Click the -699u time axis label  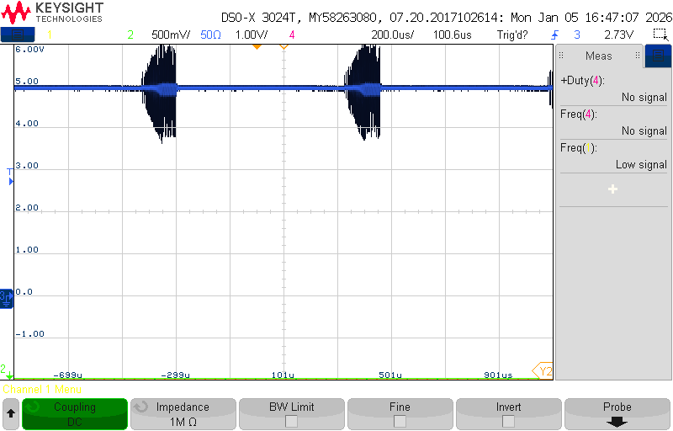[67, 375]
